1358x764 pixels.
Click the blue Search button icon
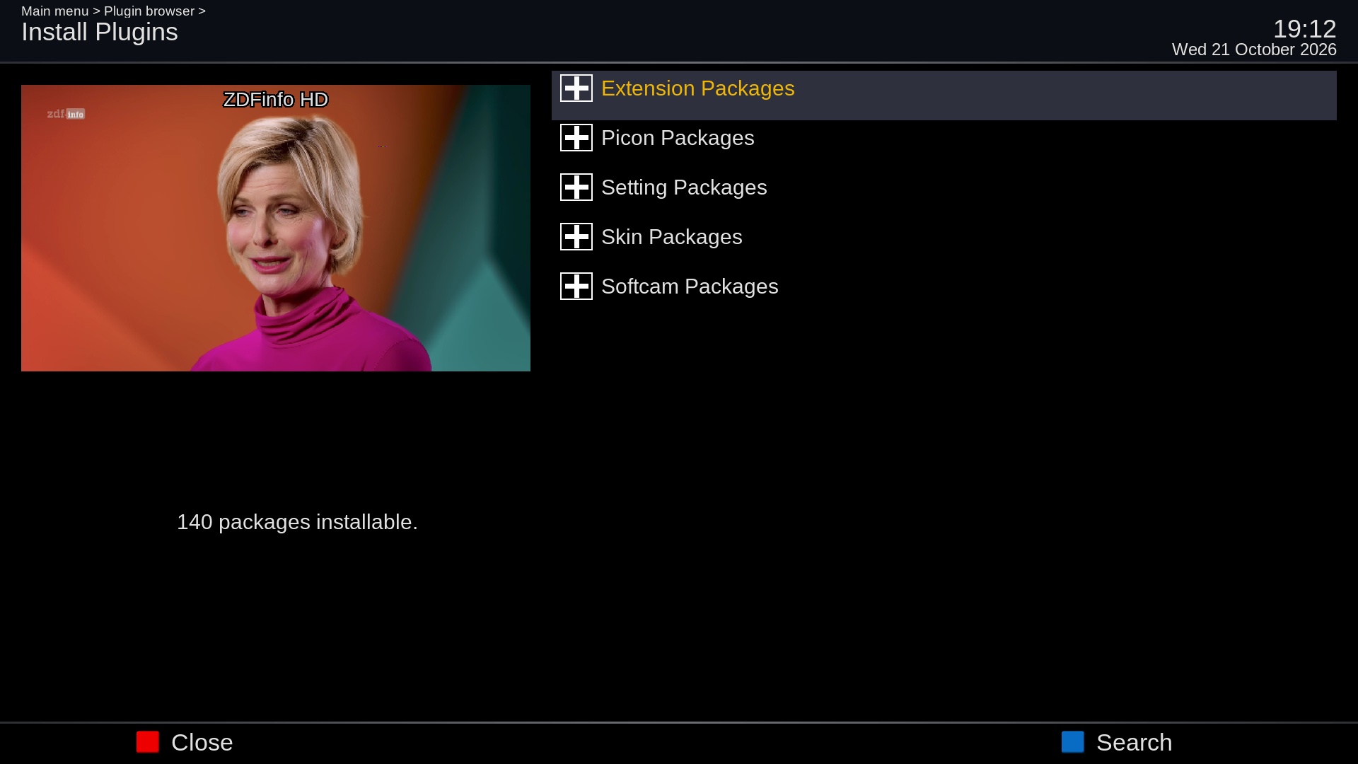tap(1072, 742)
